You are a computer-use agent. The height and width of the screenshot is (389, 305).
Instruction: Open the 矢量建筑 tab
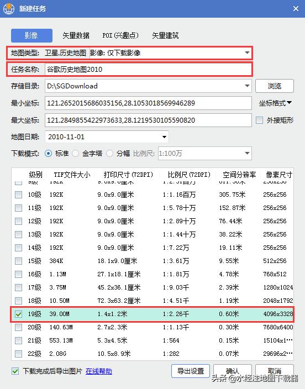(x=165, y=35)
